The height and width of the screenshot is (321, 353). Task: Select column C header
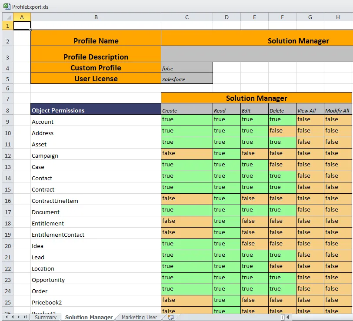click(187, 17)
